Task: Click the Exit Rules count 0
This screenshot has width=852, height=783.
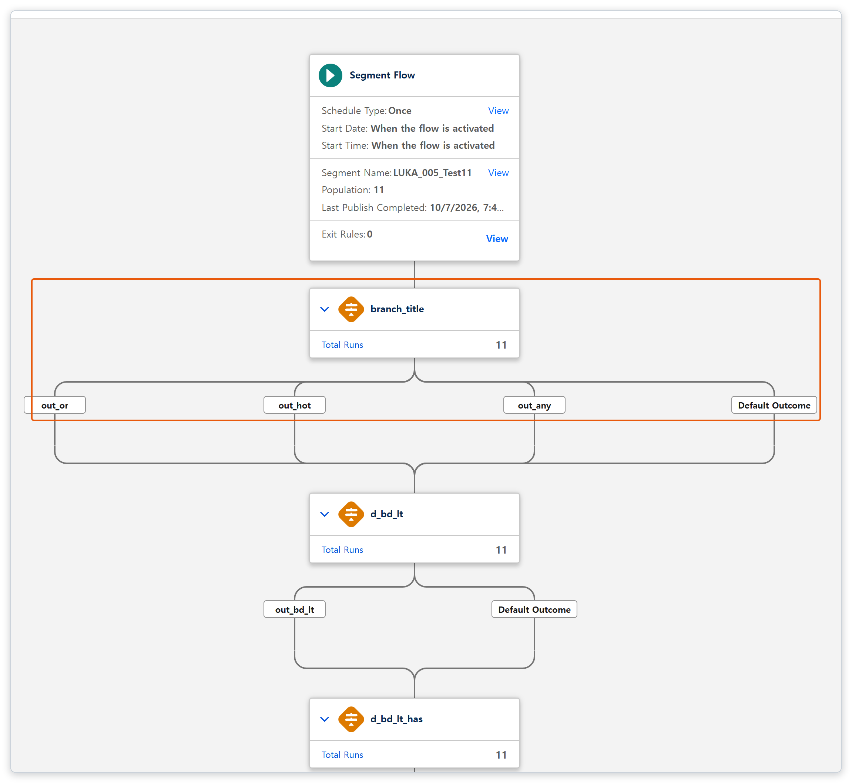Action: point(370,234)
